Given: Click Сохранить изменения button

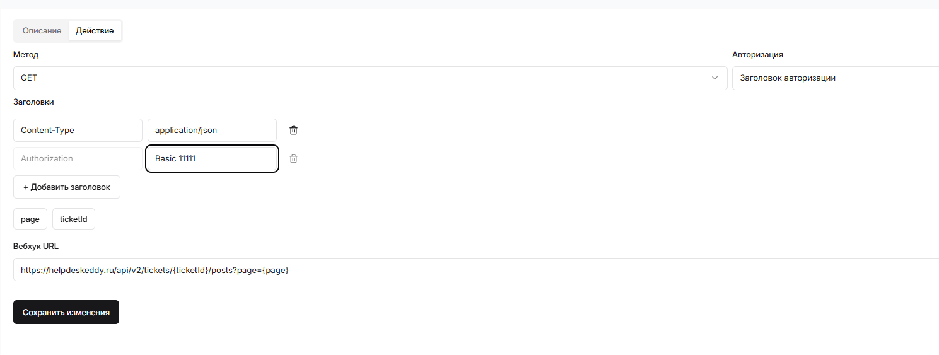Looking at the screenshot, I should (x=66, y=312).
